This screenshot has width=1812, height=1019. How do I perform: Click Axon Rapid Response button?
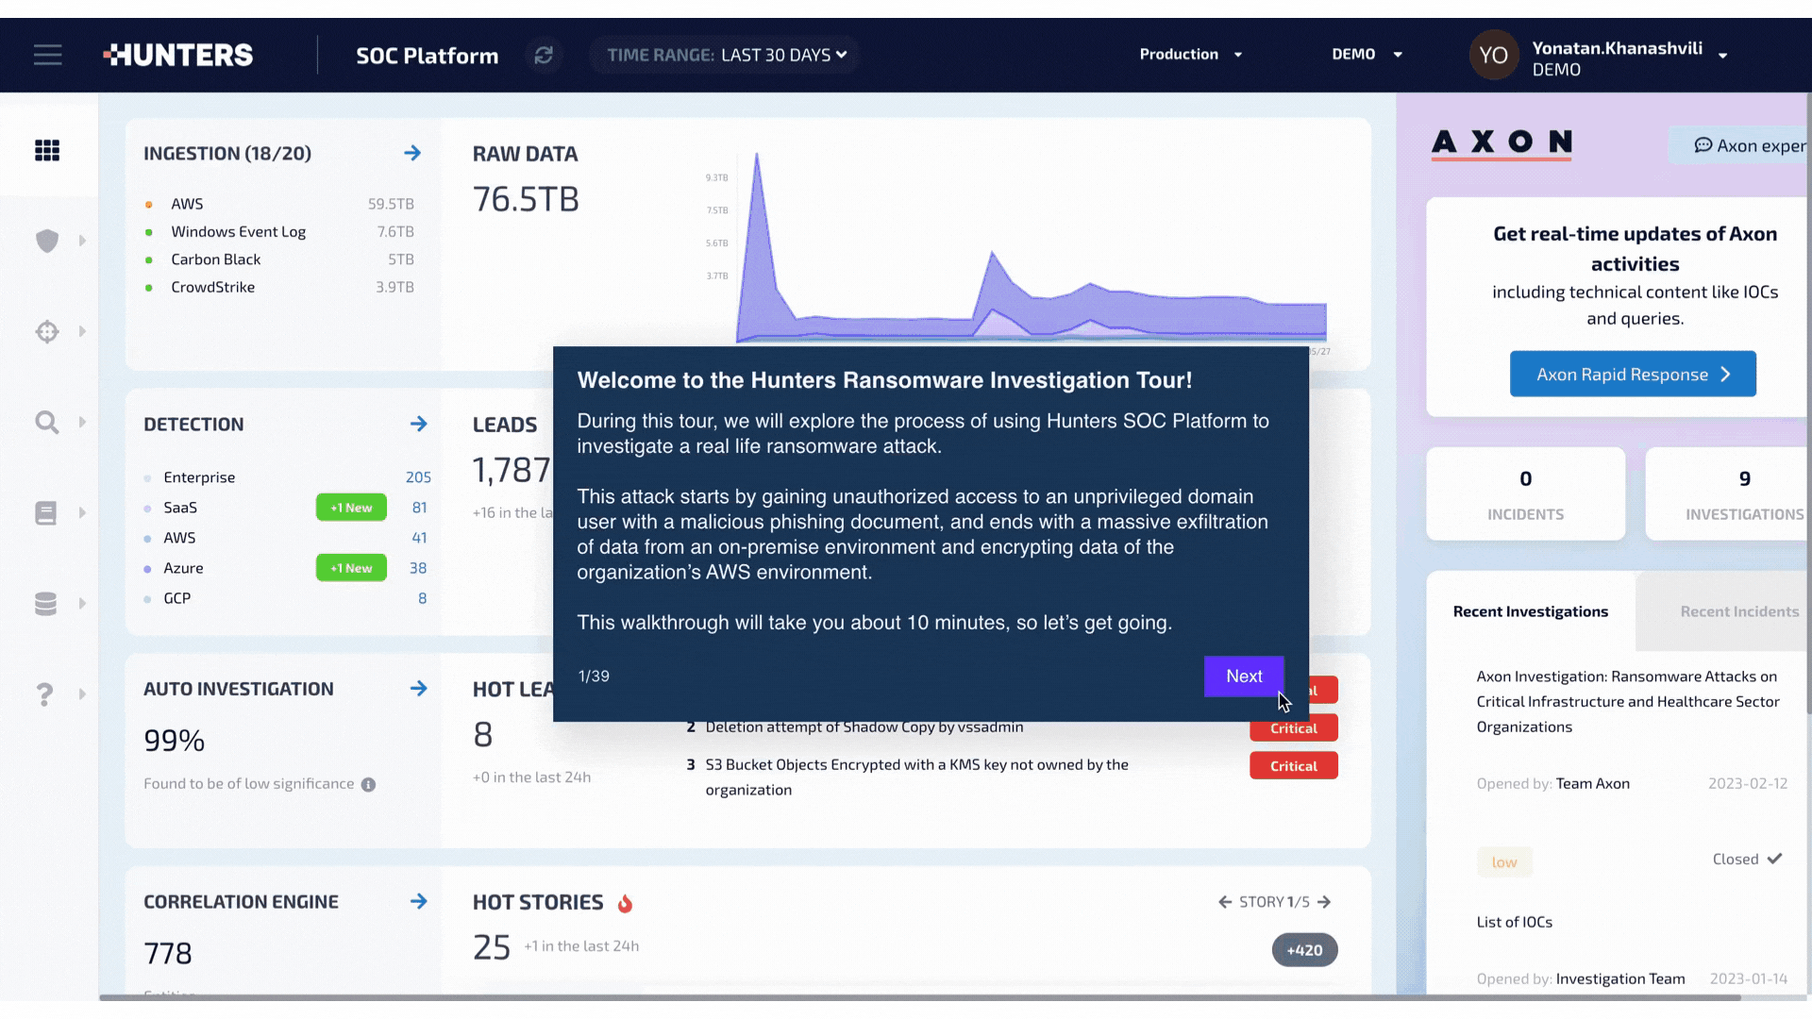coord(1633,375)
